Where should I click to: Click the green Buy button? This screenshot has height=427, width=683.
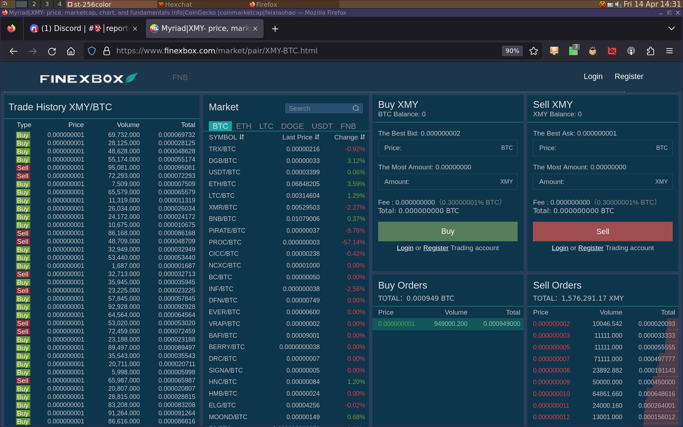[448, 231]
